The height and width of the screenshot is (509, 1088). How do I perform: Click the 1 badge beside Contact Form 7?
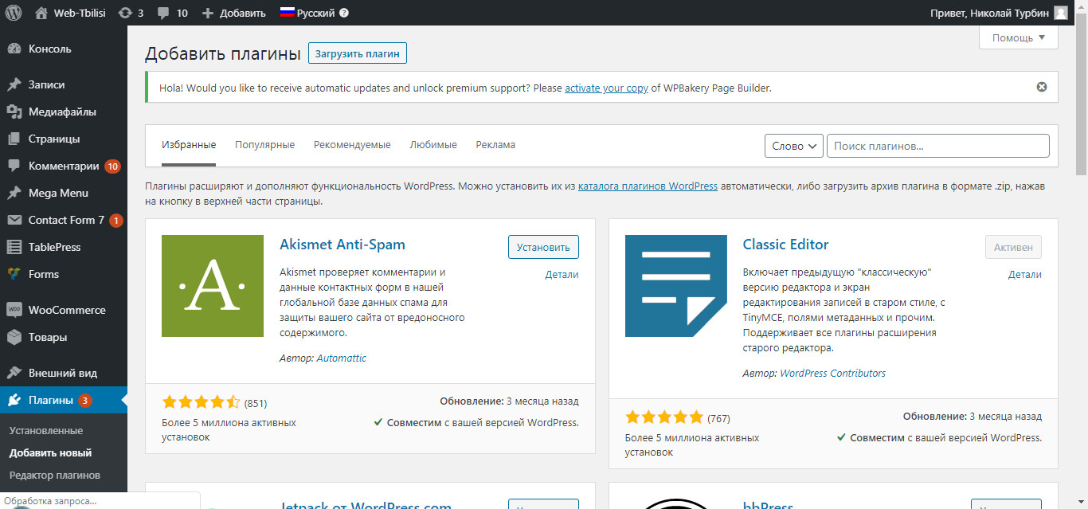[x=116, y=221]
